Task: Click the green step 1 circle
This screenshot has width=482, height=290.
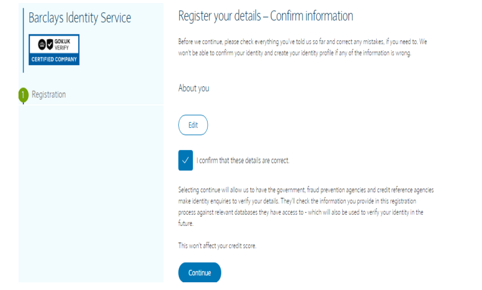Action: (x=23, y=95)
